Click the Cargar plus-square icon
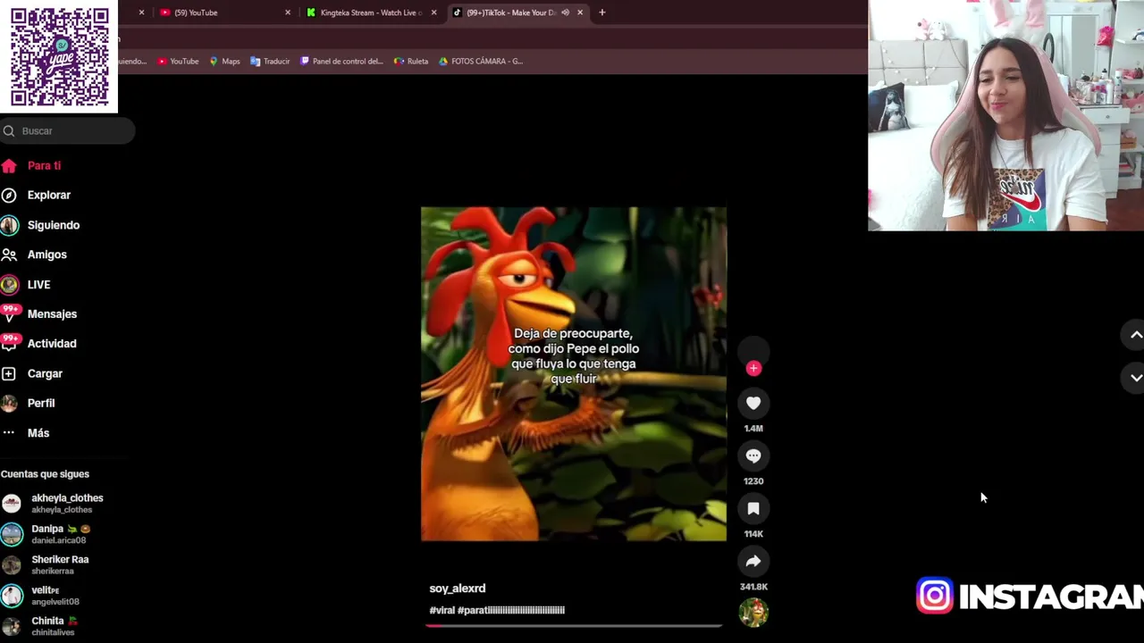 (9, 373)
